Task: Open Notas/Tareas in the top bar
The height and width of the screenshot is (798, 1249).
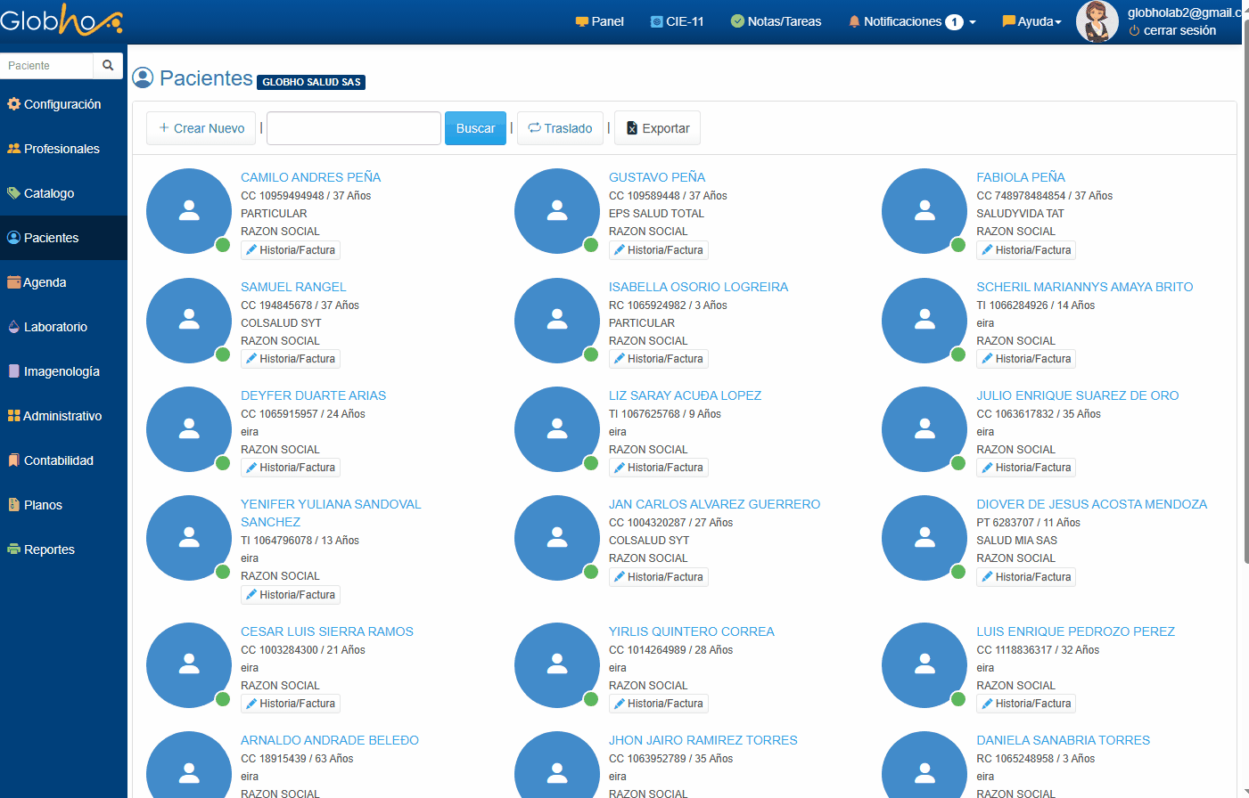Action: click(x=776, y=21)
